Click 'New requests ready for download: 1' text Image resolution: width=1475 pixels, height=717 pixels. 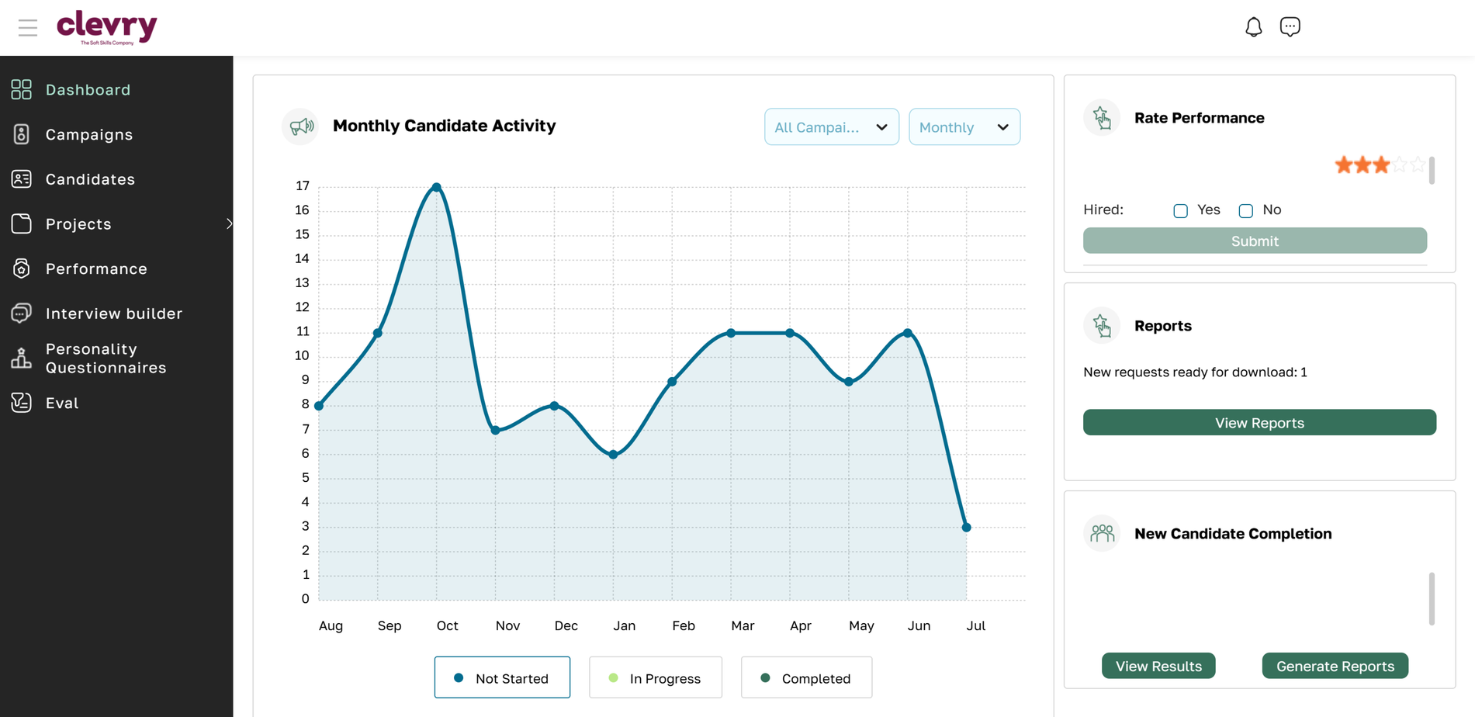coord(1195,372)
